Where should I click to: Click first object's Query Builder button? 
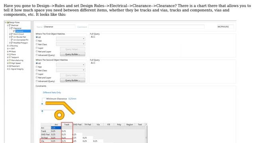[73, 54]
